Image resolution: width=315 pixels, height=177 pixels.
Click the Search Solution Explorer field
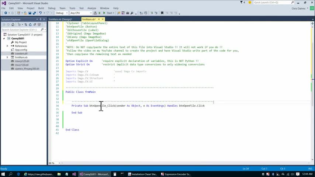[21, 30]
